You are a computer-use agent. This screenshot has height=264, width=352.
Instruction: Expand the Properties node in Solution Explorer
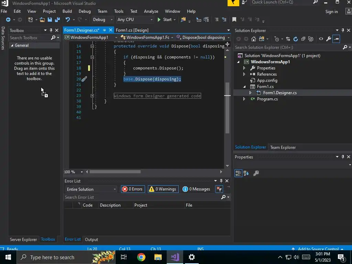tap(244, 68)
